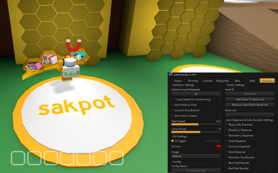Viewport: 278px width, 173px height.
Task: Toggle Blue Field Booster checkbox
Action: pos(226,163)
